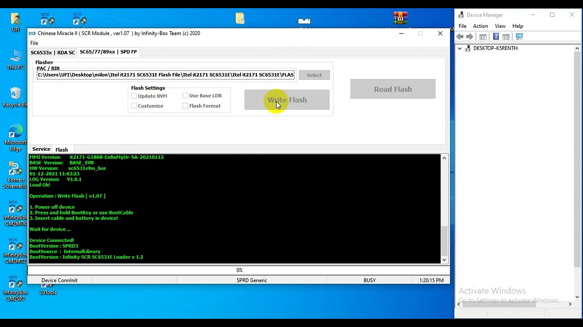The height and width of the screenshot is (327, 583).
Task: Toggle Flash Format checkbox
Action: click(185, 106)
